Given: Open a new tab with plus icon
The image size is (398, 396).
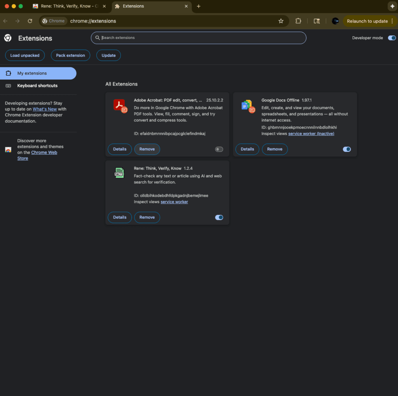Looking at the screenshot, I should (199, 6).
